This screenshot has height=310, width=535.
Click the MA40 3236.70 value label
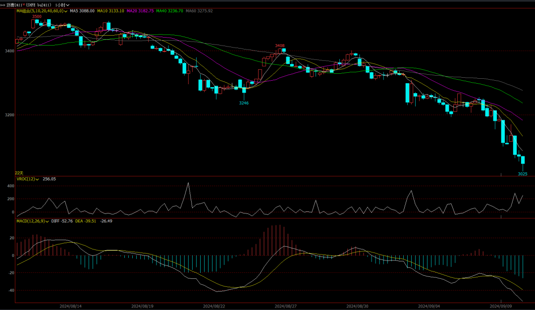(x=169, y=11)
